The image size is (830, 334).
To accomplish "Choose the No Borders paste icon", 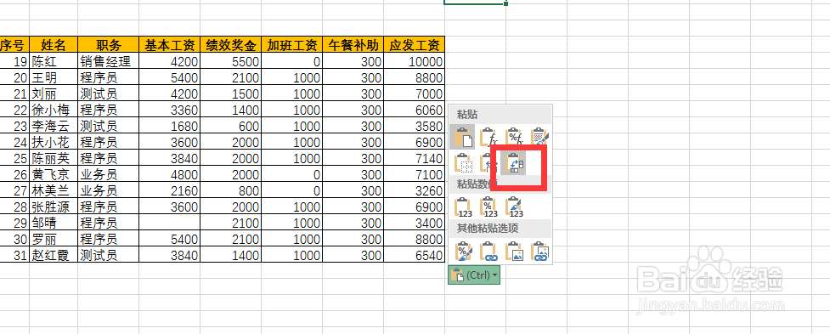I will pyautogui.click(x=463, y=163).
